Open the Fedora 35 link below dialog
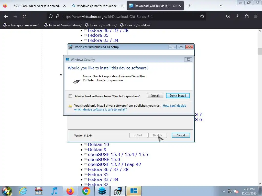The image size is (262, 196). (x=98, y=175)
